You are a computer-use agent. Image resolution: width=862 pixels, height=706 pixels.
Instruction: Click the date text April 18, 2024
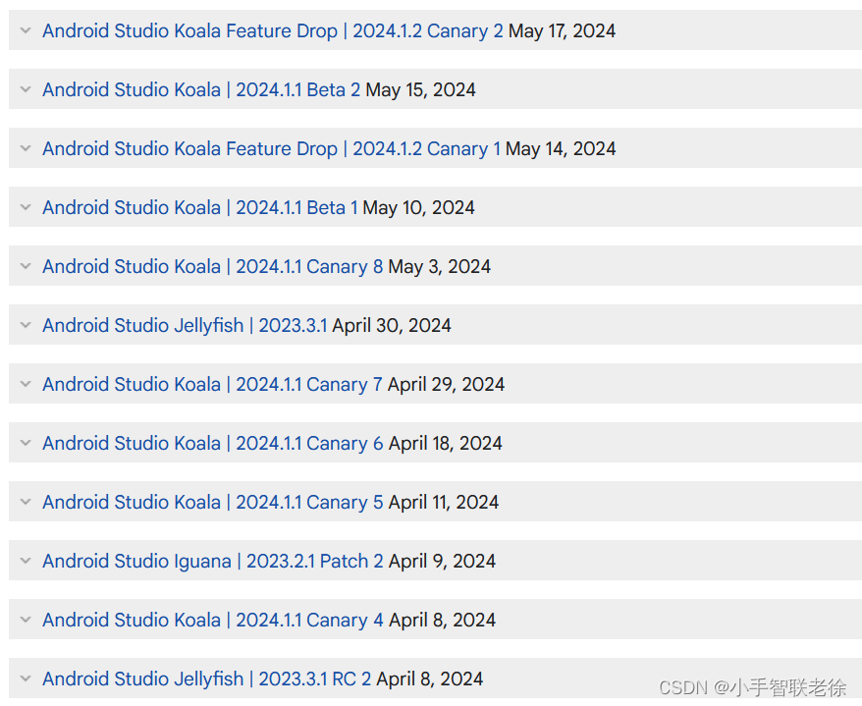[446, 443]
